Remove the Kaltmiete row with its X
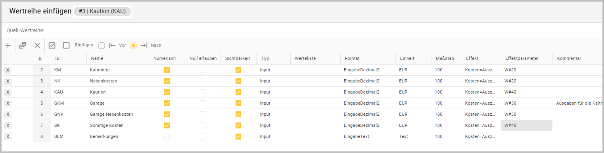Screen dimensions: 604x153 point(8,70)
